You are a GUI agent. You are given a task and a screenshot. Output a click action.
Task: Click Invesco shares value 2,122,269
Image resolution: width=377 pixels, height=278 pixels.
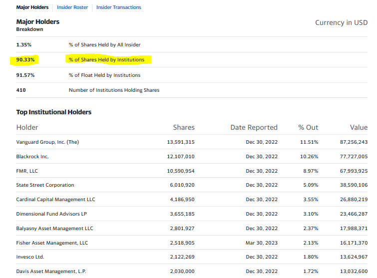coord(182,257)
